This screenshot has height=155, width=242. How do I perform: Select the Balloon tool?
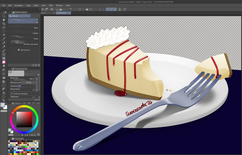coord(4,97)
